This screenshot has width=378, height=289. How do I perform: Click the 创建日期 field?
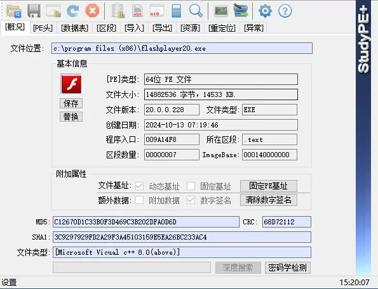tap(221, 125)
